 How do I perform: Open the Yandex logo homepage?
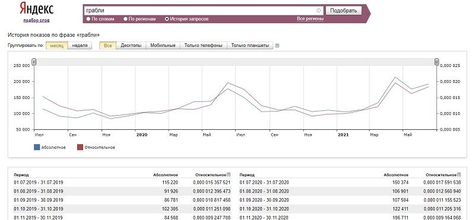click(x=36, y=9)
